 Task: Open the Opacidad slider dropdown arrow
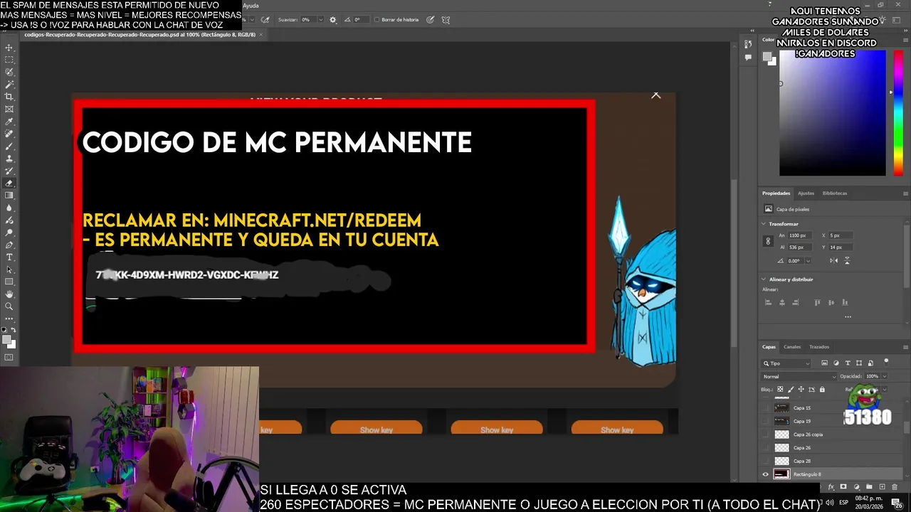click(884, 376)
